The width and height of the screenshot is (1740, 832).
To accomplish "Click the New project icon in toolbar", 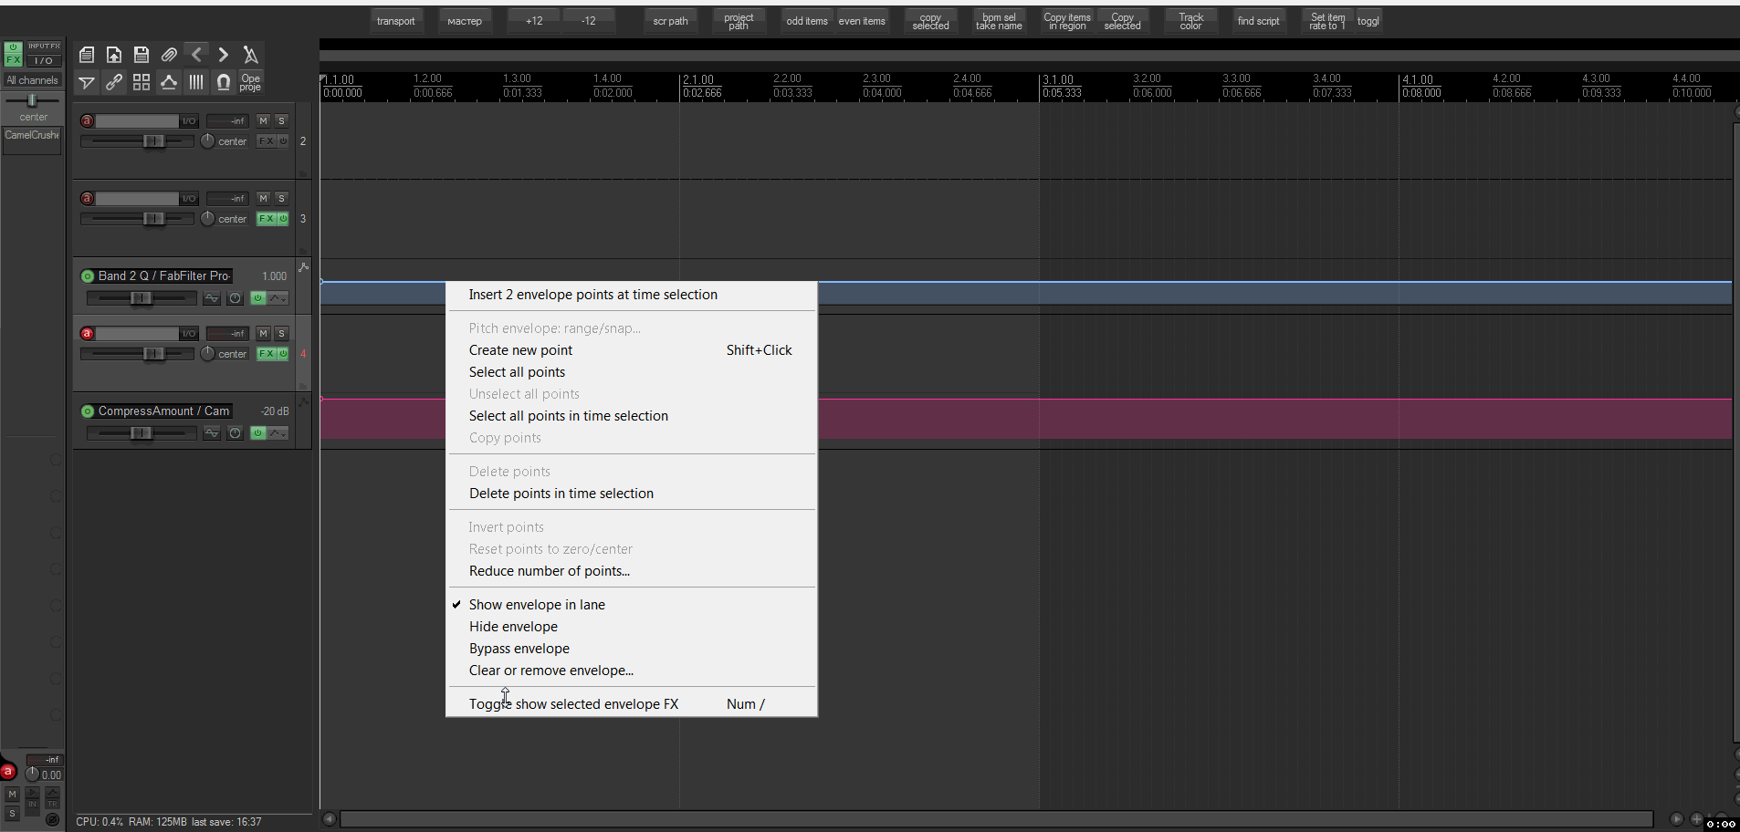I will tap(87, 55).
